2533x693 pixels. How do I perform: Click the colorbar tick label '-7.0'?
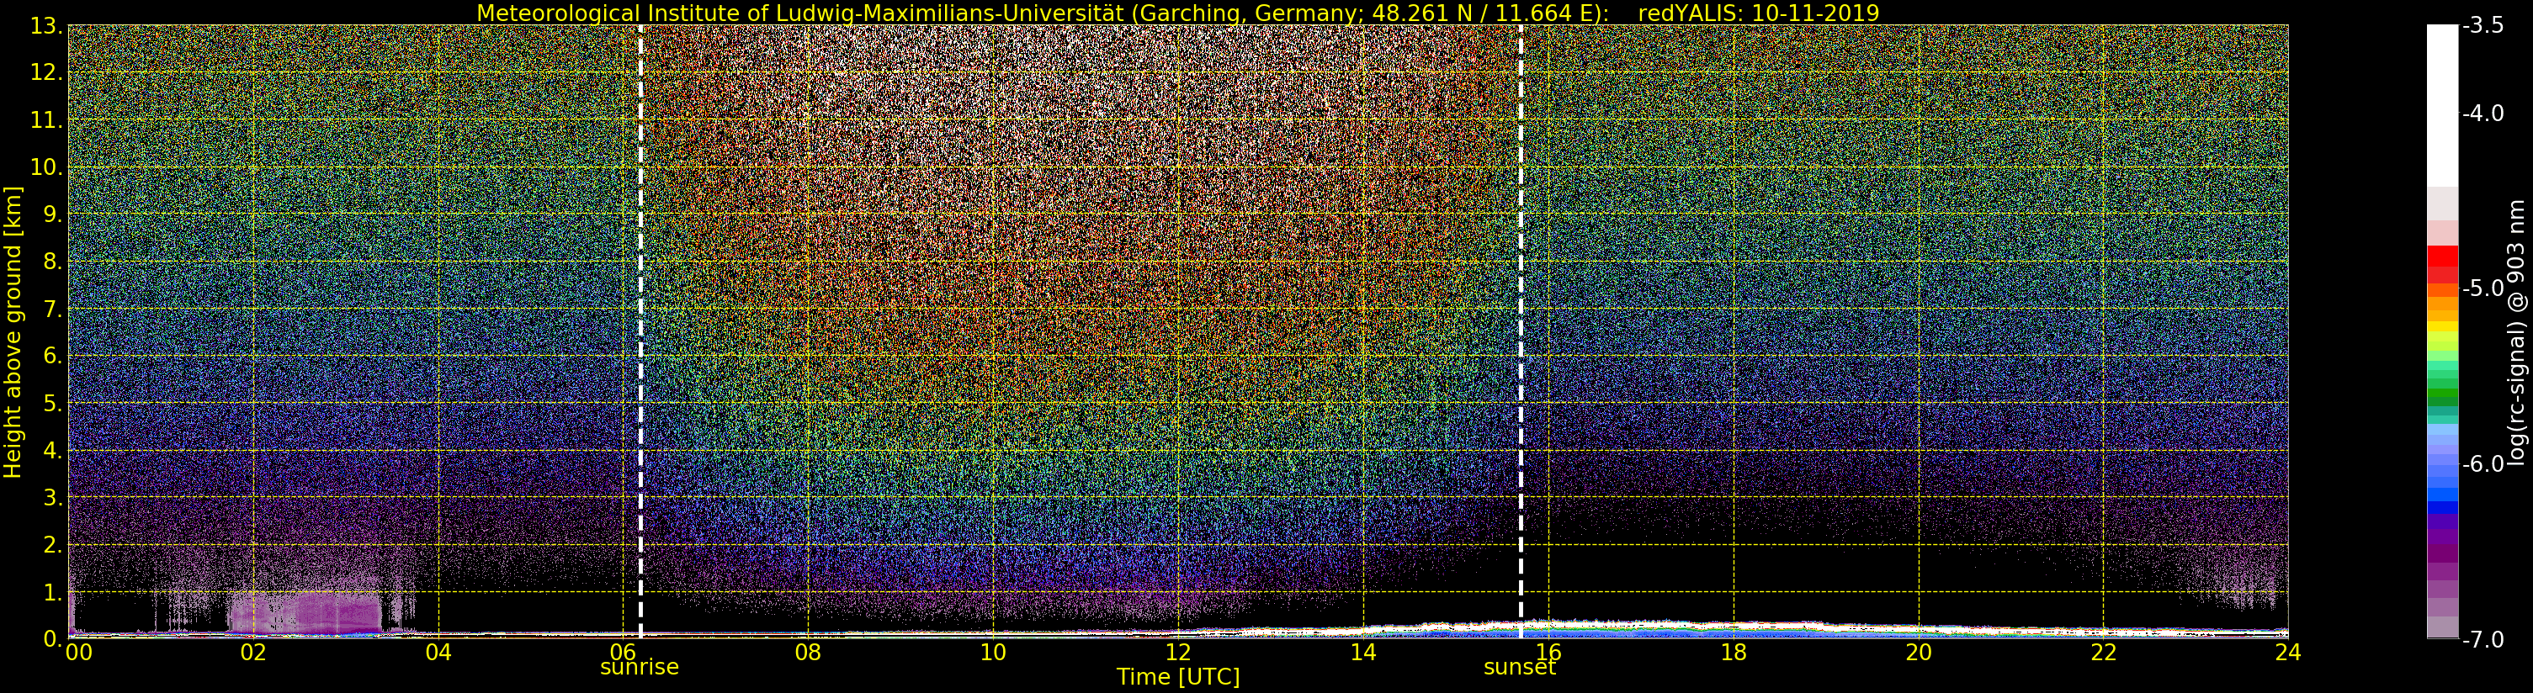click(2481, 640)
